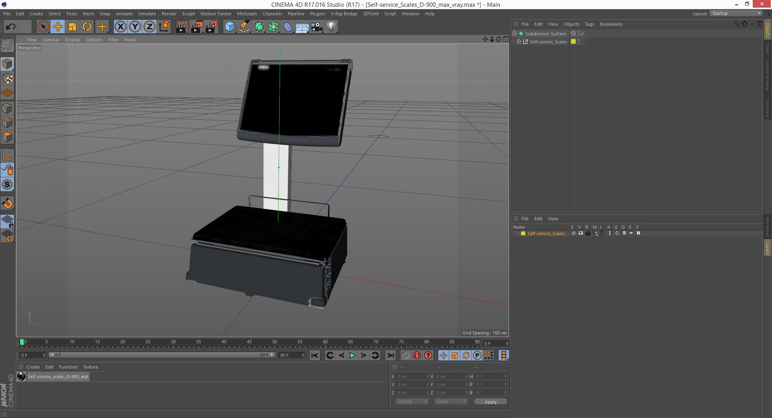
Task: Open the spline Pen tool
Action: pos(244,27)
